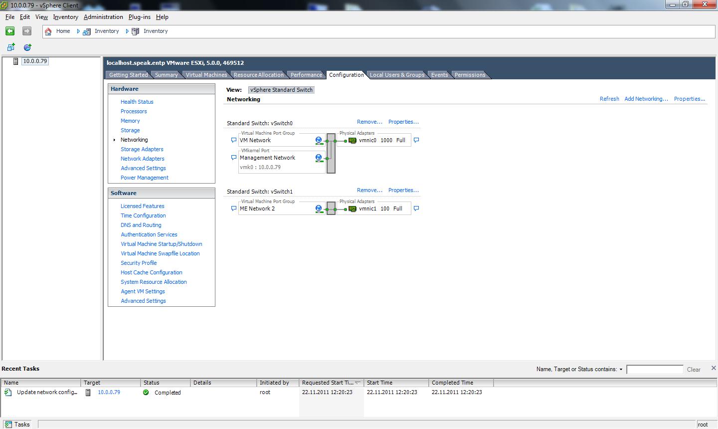This screenshot has width=718, height=429.
Task: Click the ME Network 2 globe icon
Action: pyautogui.click(x=319, y=209)
